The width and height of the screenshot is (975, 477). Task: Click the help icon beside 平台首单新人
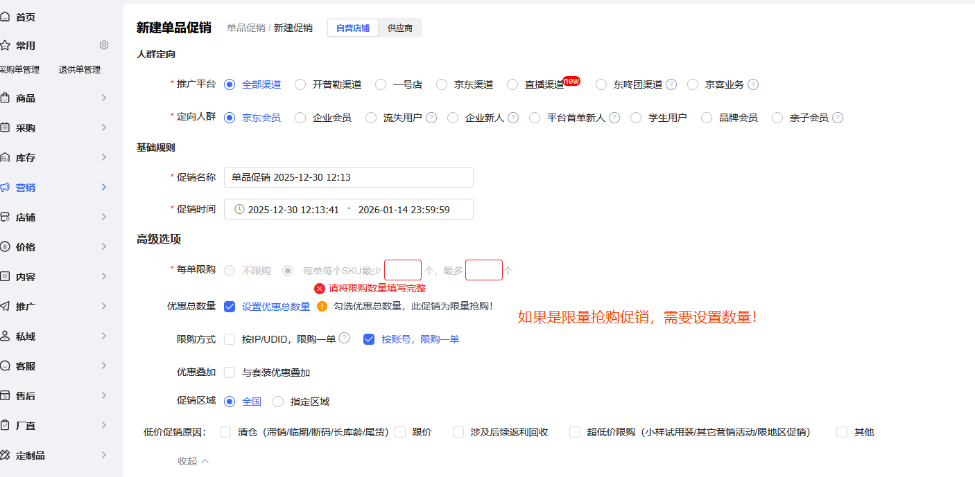614,118
